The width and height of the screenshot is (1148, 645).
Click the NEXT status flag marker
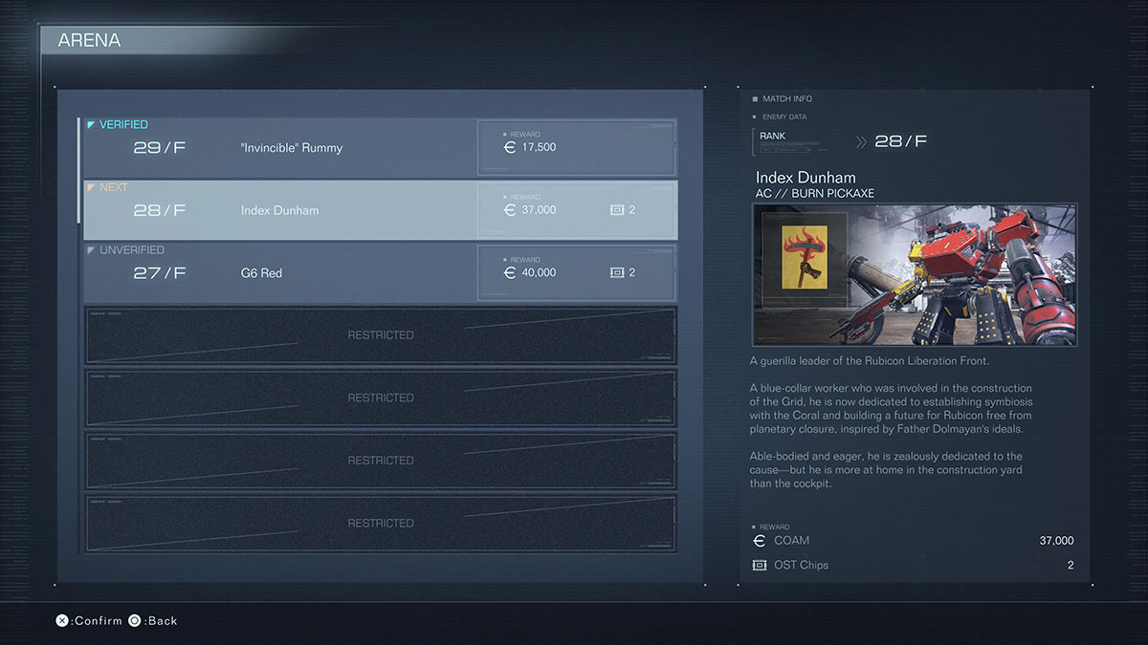click(x=91, y=188)
